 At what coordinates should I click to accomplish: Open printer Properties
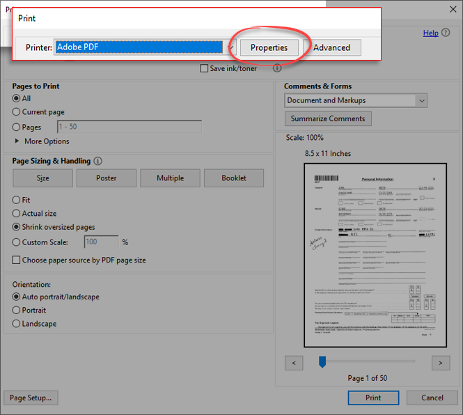pos(269,47)
